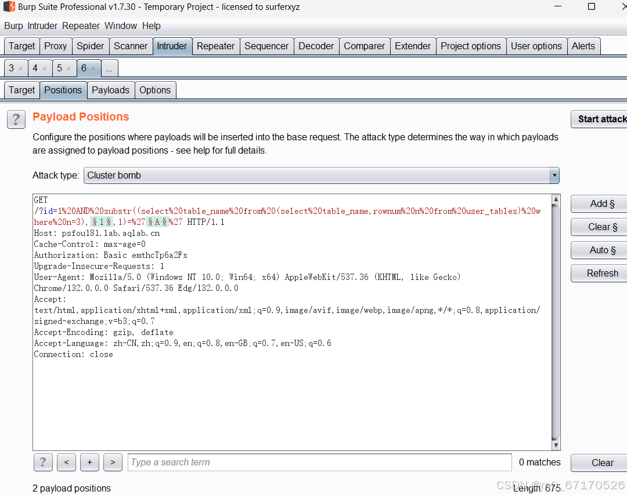Click the request editor scrollbar up arrow
627x495 pixels.
556,199
